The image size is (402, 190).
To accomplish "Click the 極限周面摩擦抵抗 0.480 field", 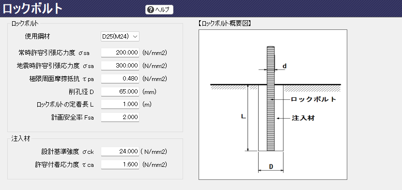I will click(x=120, y=79).
